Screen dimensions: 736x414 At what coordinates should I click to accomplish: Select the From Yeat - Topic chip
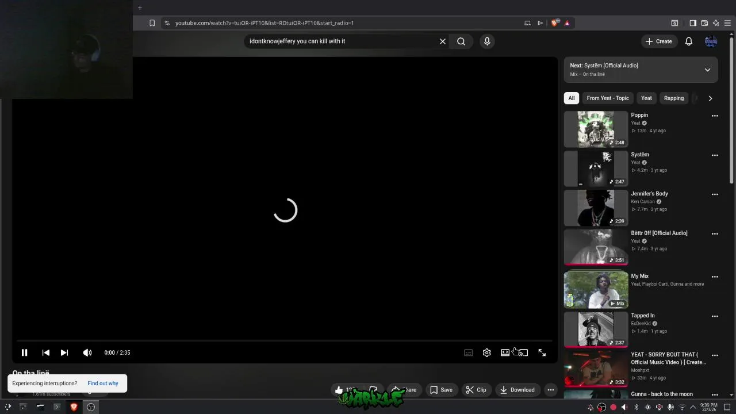pyautogui.click(x=608, y=98)
